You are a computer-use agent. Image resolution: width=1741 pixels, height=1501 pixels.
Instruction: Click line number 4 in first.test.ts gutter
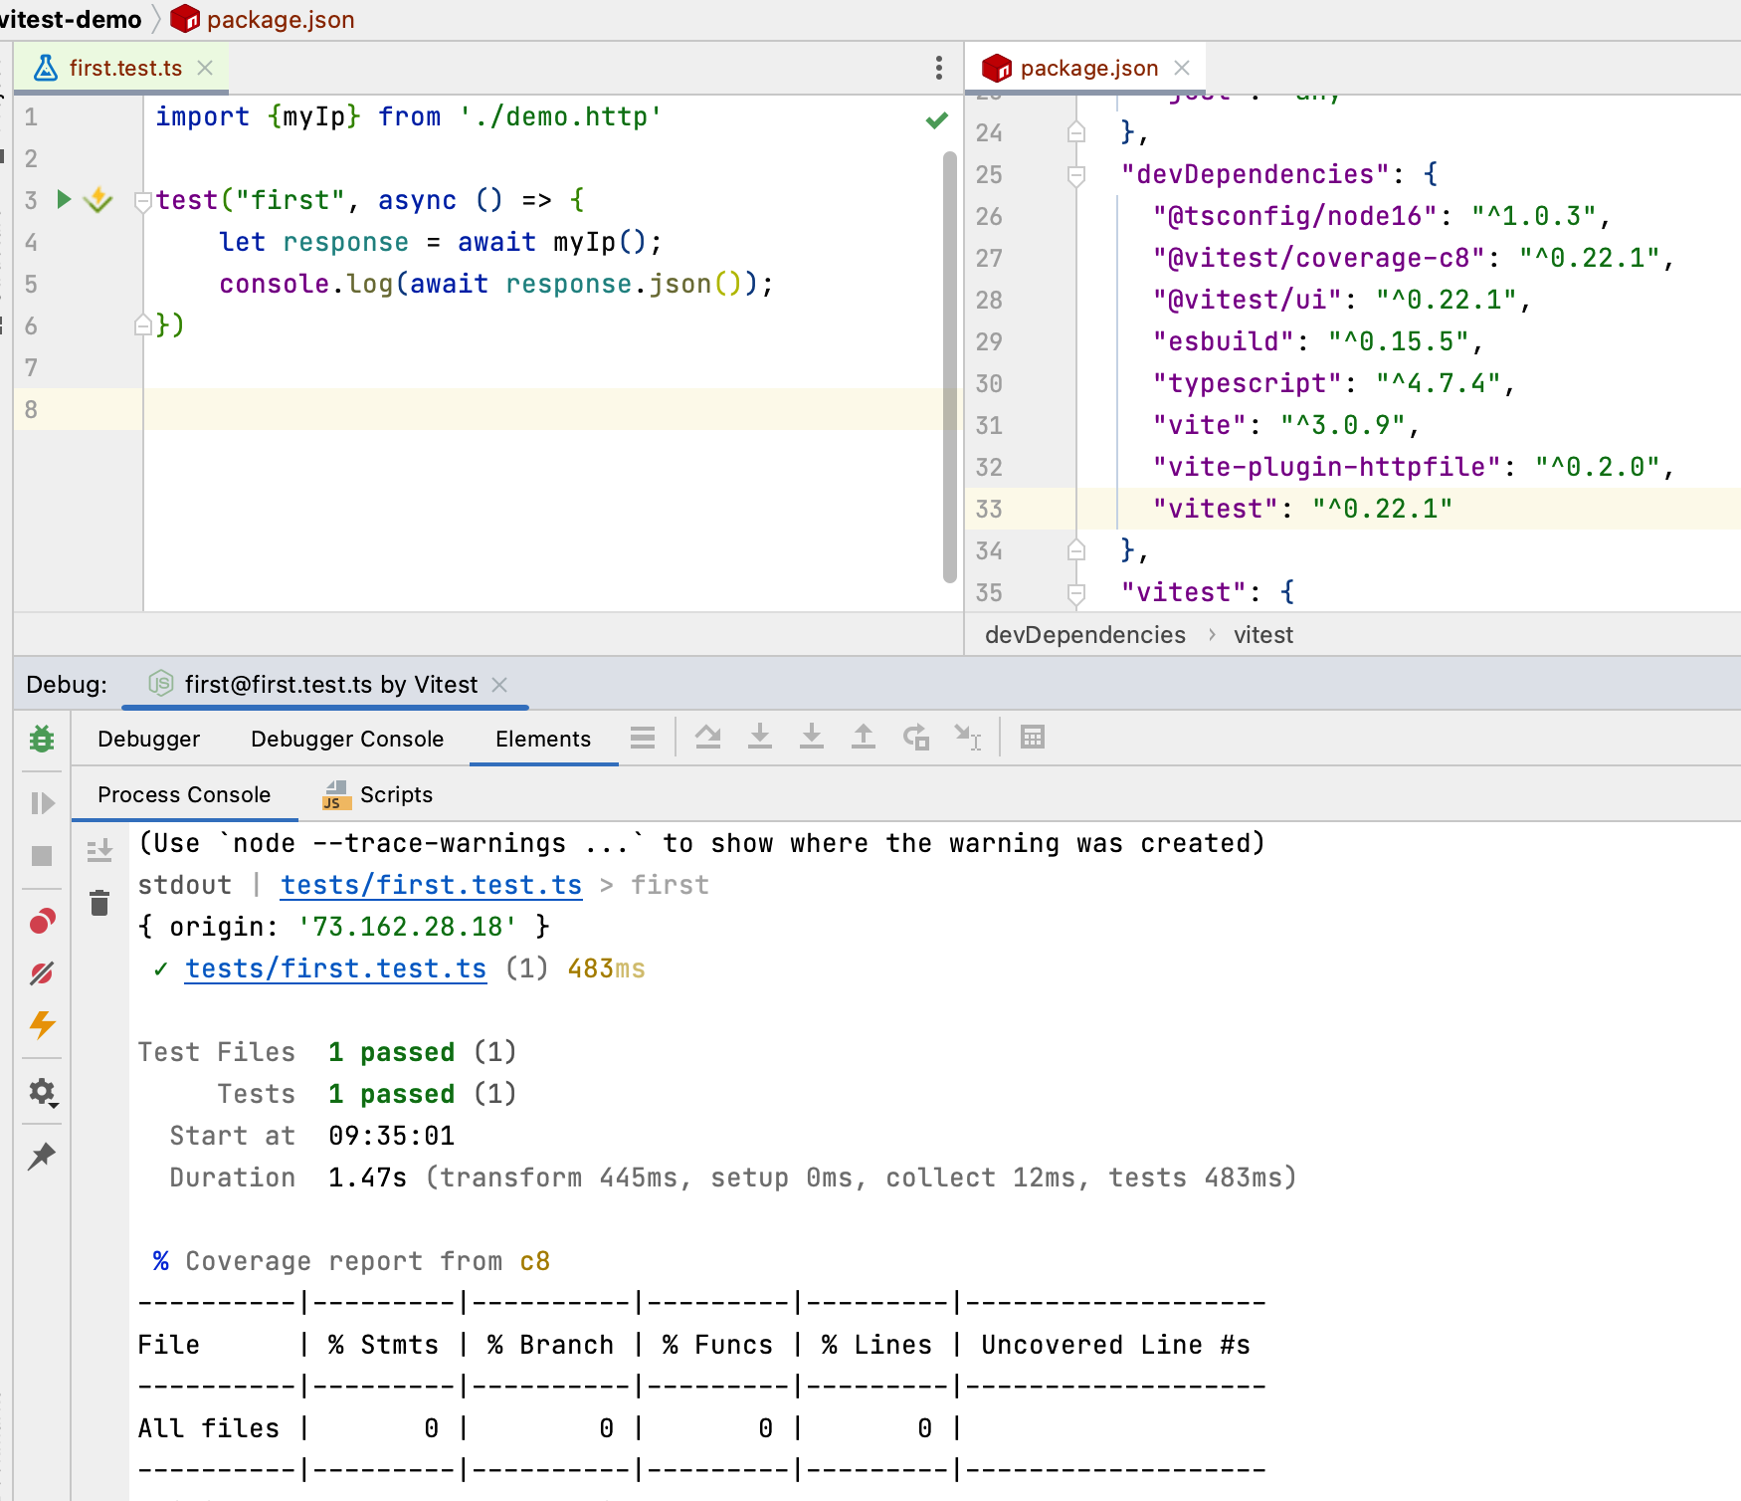click(x=31, y=242)
